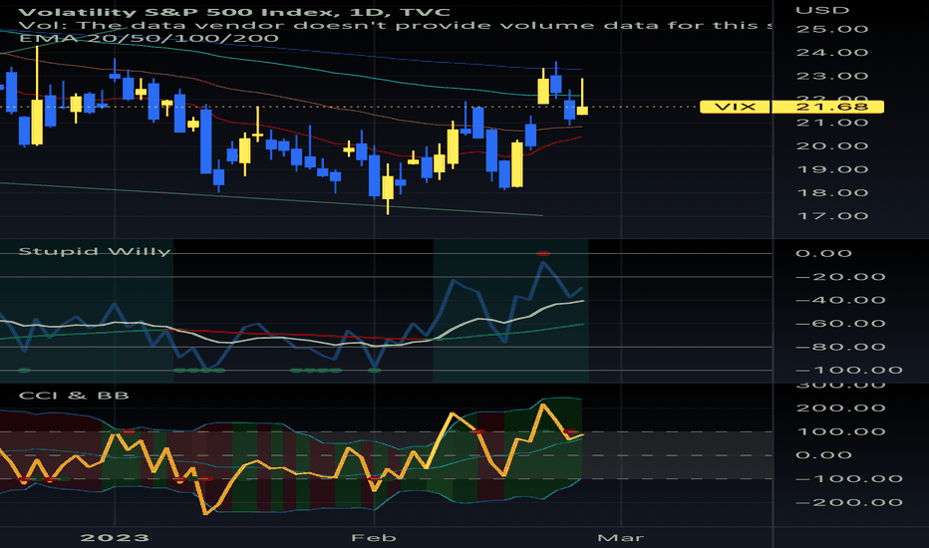Click the 21.68 current price label

coord(827,107)
